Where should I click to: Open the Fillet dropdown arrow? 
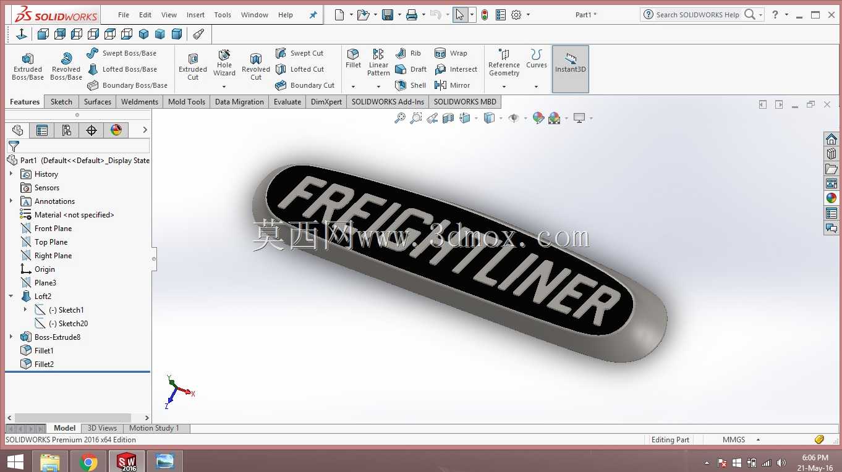[x=353, y=86]
